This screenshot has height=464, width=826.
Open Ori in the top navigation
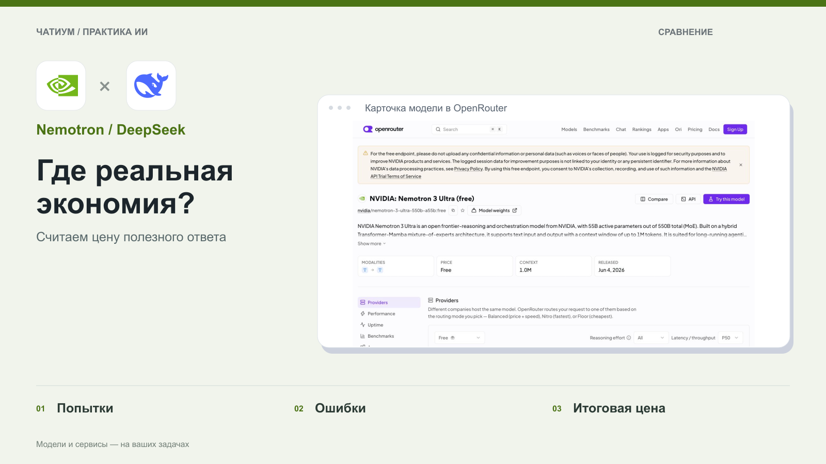coord(678,129)
